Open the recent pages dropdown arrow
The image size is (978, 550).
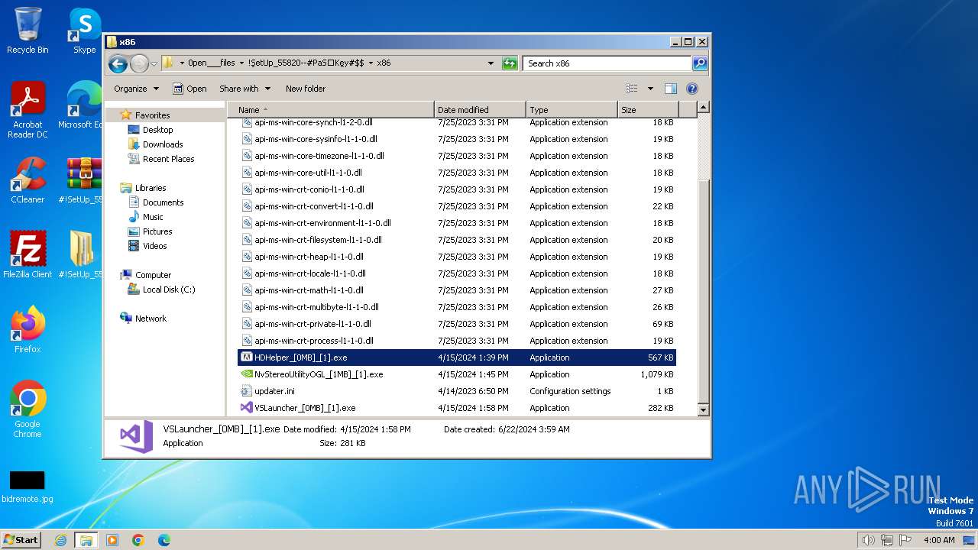[154, 63]
